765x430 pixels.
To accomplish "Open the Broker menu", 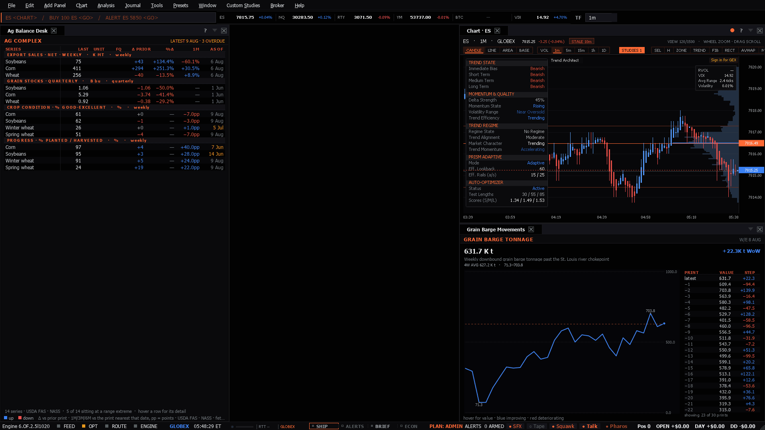I will coord(277,5).
